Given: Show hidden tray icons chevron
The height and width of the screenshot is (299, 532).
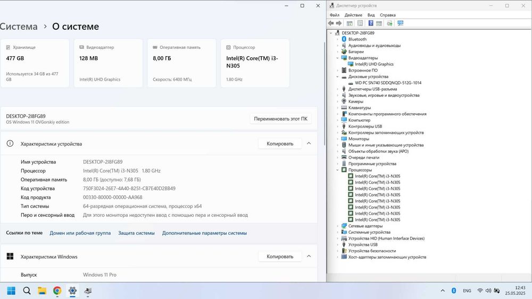Looking at the screenshot, I should [443, 291].
